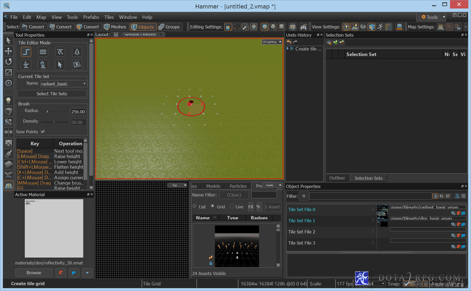471x291 pixels.
Task: Click the layout grid button next to Layout
Action: (x=115, y=34)
